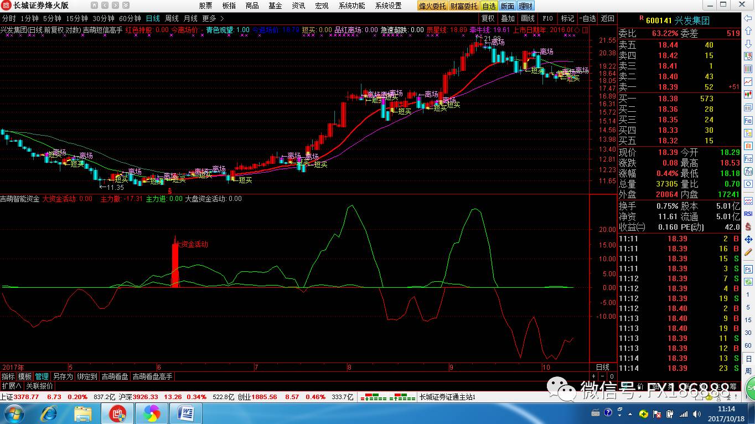
Task: Switch chart to 60分钟 period
Action: coord(130,18)
